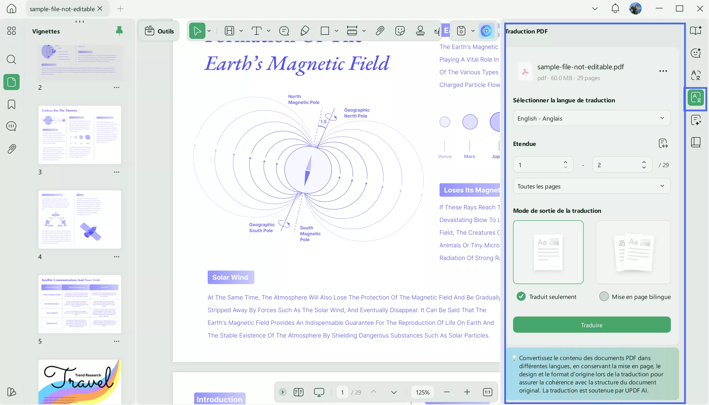Image resolution: width=709 pixels, height=405 pixels.
Task: Go to previous page with up arrow
Action: pos(374,392)
